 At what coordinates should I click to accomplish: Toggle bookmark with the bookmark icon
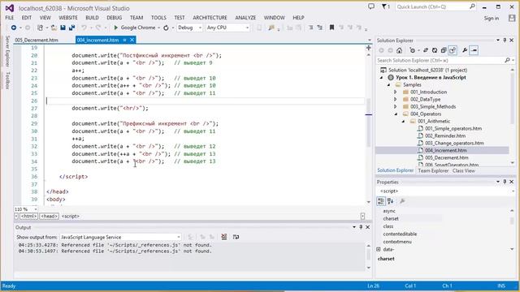pos(331,28)
